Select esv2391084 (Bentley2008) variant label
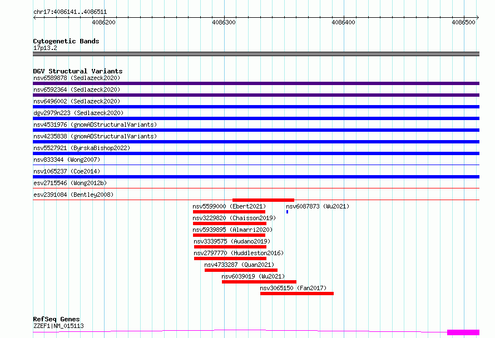 coord(73,195)
